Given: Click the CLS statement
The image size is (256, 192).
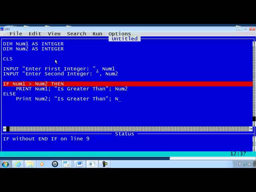Looking at the screenshot, I should [x=8, y=59].
